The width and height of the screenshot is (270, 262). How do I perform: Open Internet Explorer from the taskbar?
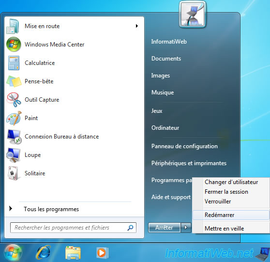pyautogui.click(x=43, y=252)
